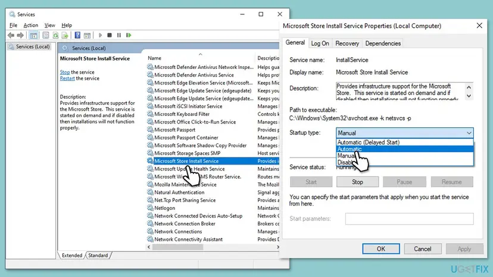
Task: Click gear icon beside Microsoft Keyboard Filter
Action: (x=150, y=114)
